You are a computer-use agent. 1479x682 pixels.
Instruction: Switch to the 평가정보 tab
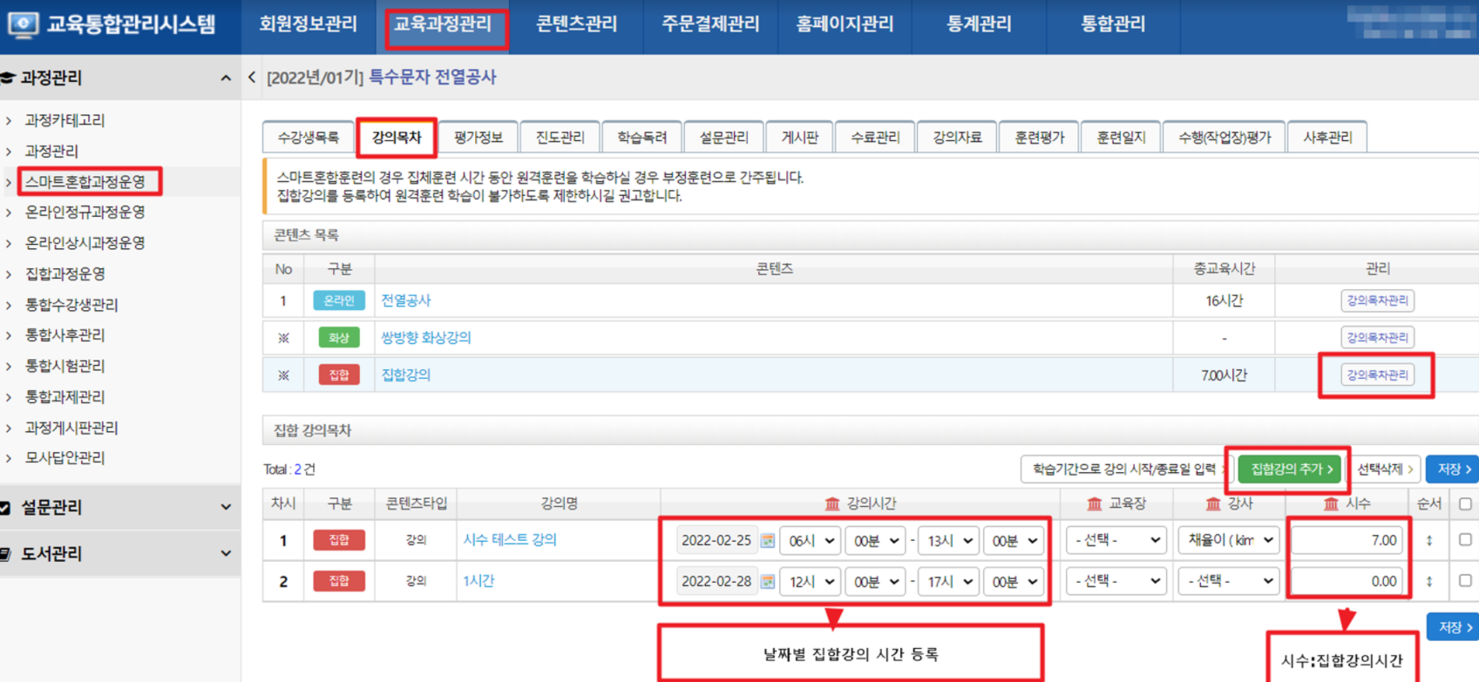point(478,138)
